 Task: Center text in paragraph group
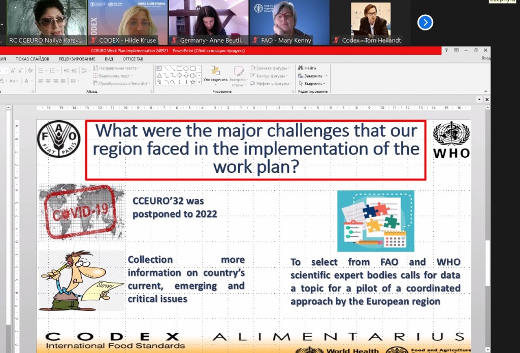tap(48, 81)
